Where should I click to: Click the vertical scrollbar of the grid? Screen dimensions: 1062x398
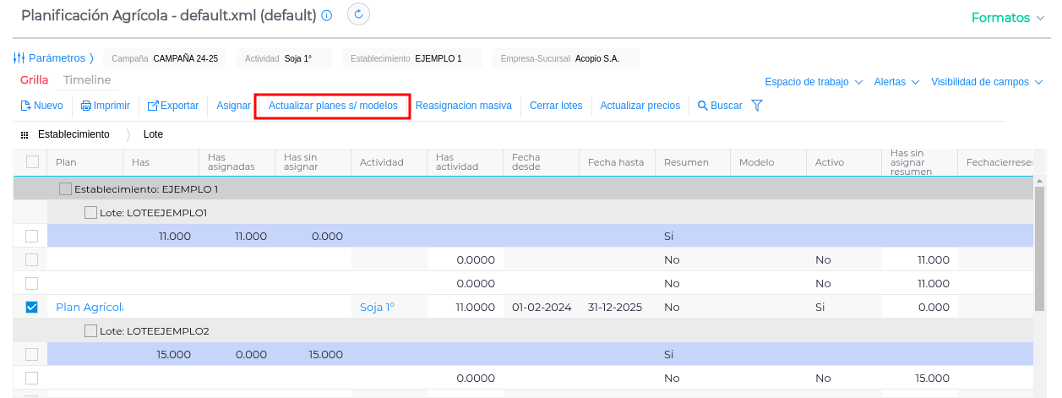pos(1039,254)
